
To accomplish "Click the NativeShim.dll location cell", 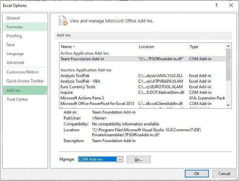I will coord(161,92).
